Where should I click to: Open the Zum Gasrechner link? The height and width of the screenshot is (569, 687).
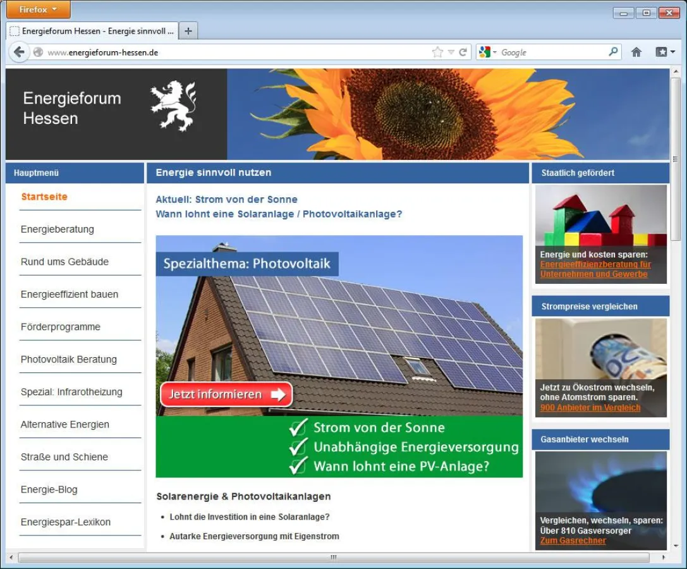point(572,541)
